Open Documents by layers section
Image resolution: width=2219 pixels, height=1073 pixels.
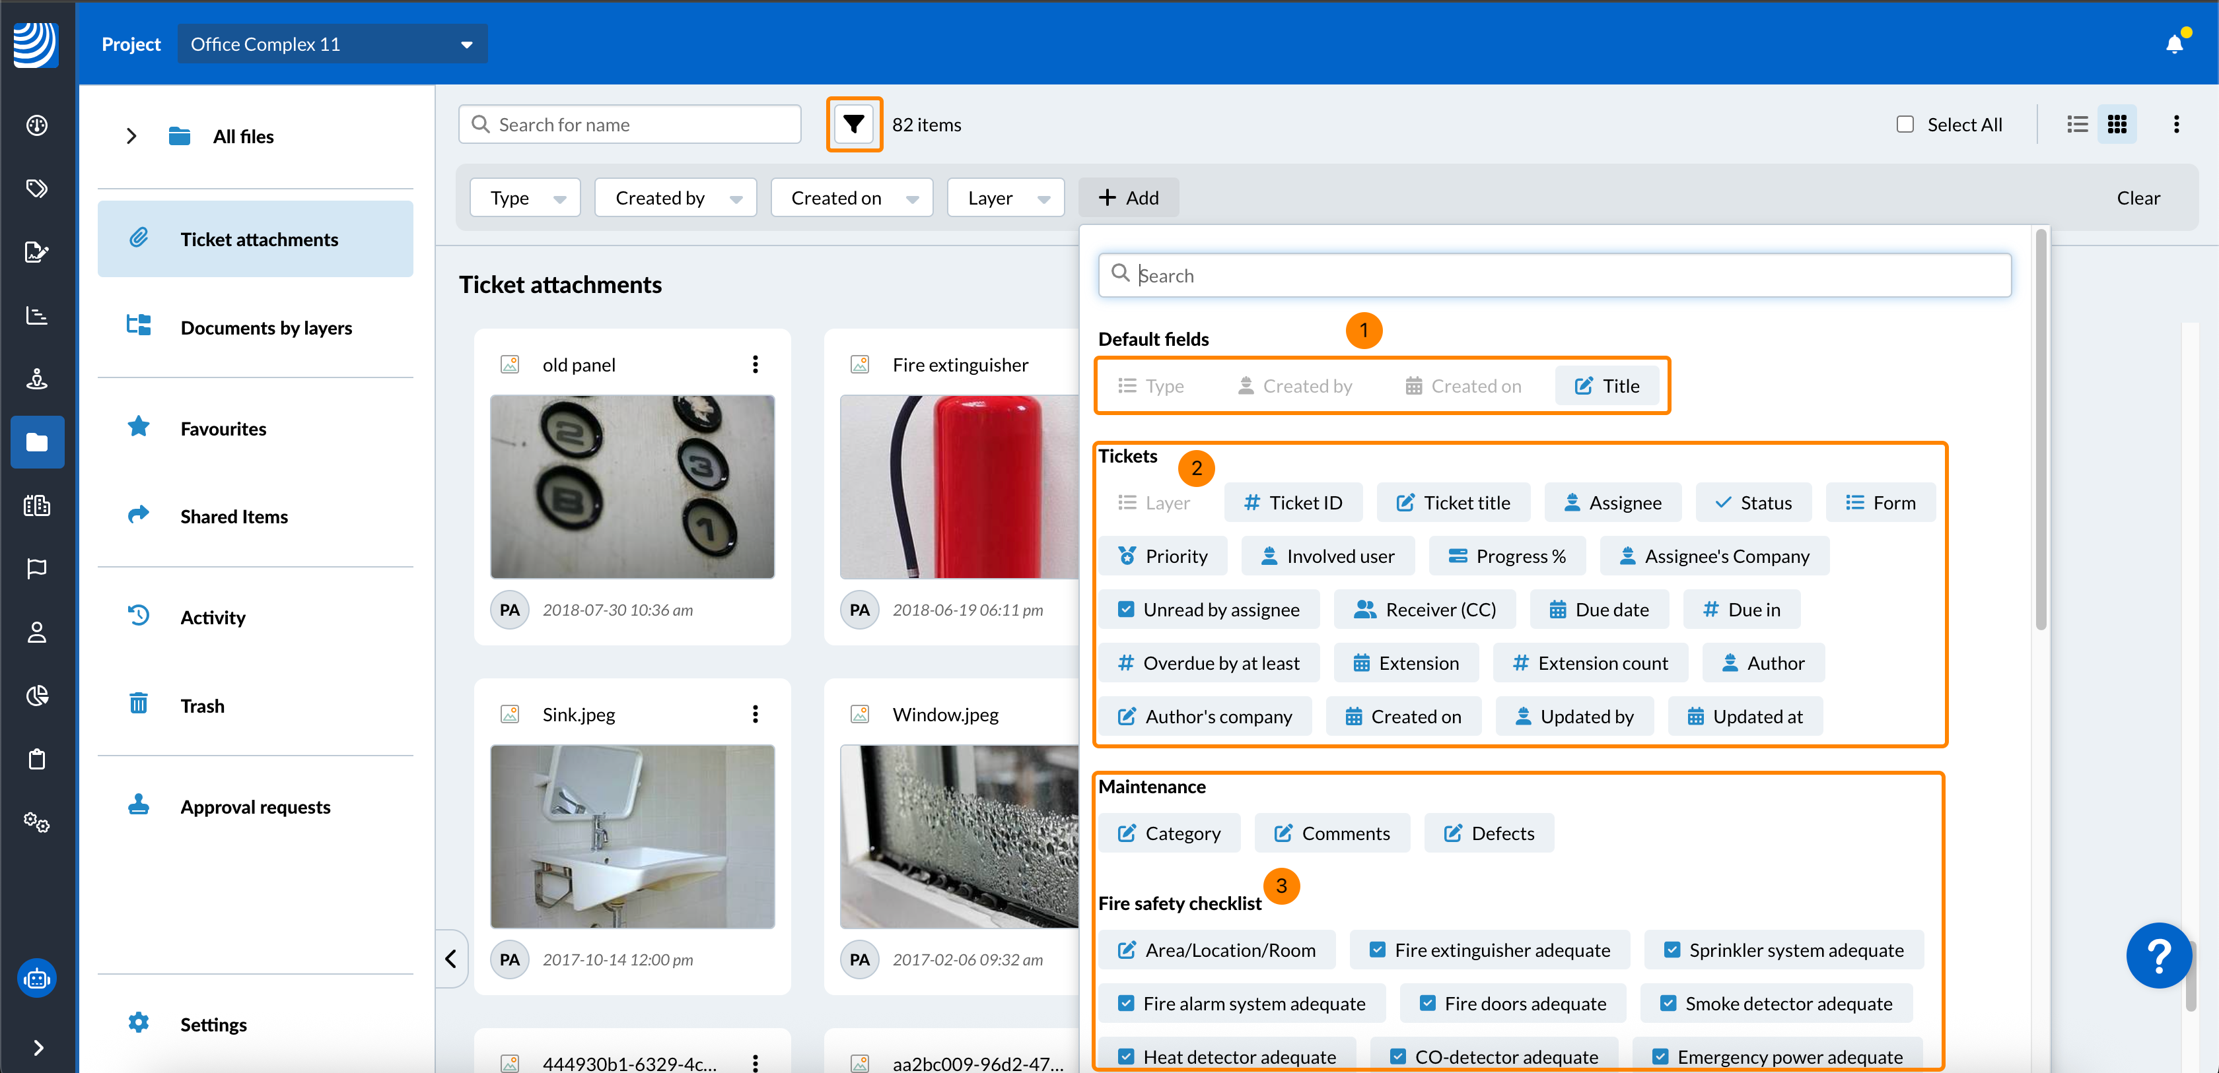coord(266,328)
